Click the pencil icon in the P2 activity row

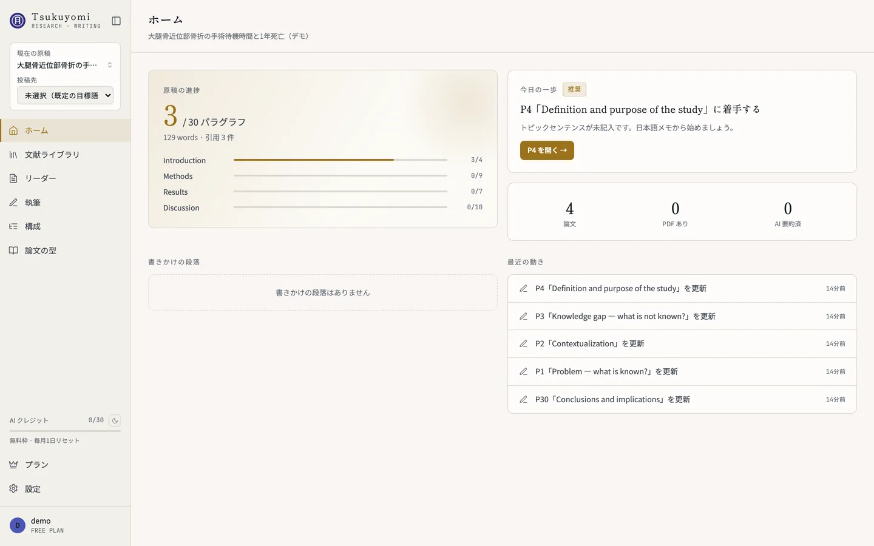(x=523, y=343)
